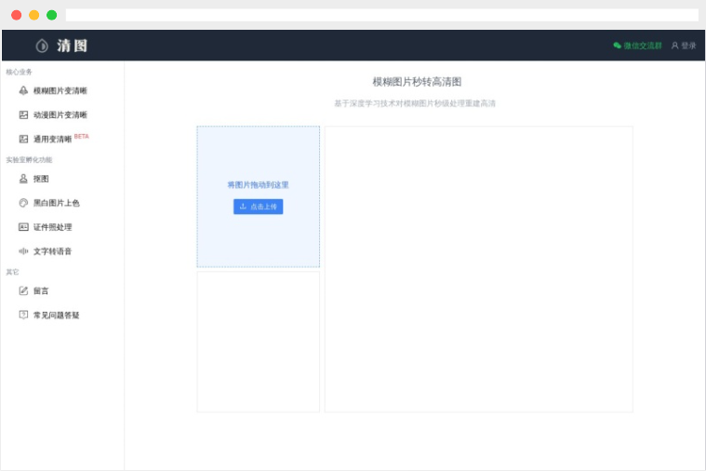This screenshot has width=706, height=471.
Task: Click the red close window button
Action: point(16,15)
